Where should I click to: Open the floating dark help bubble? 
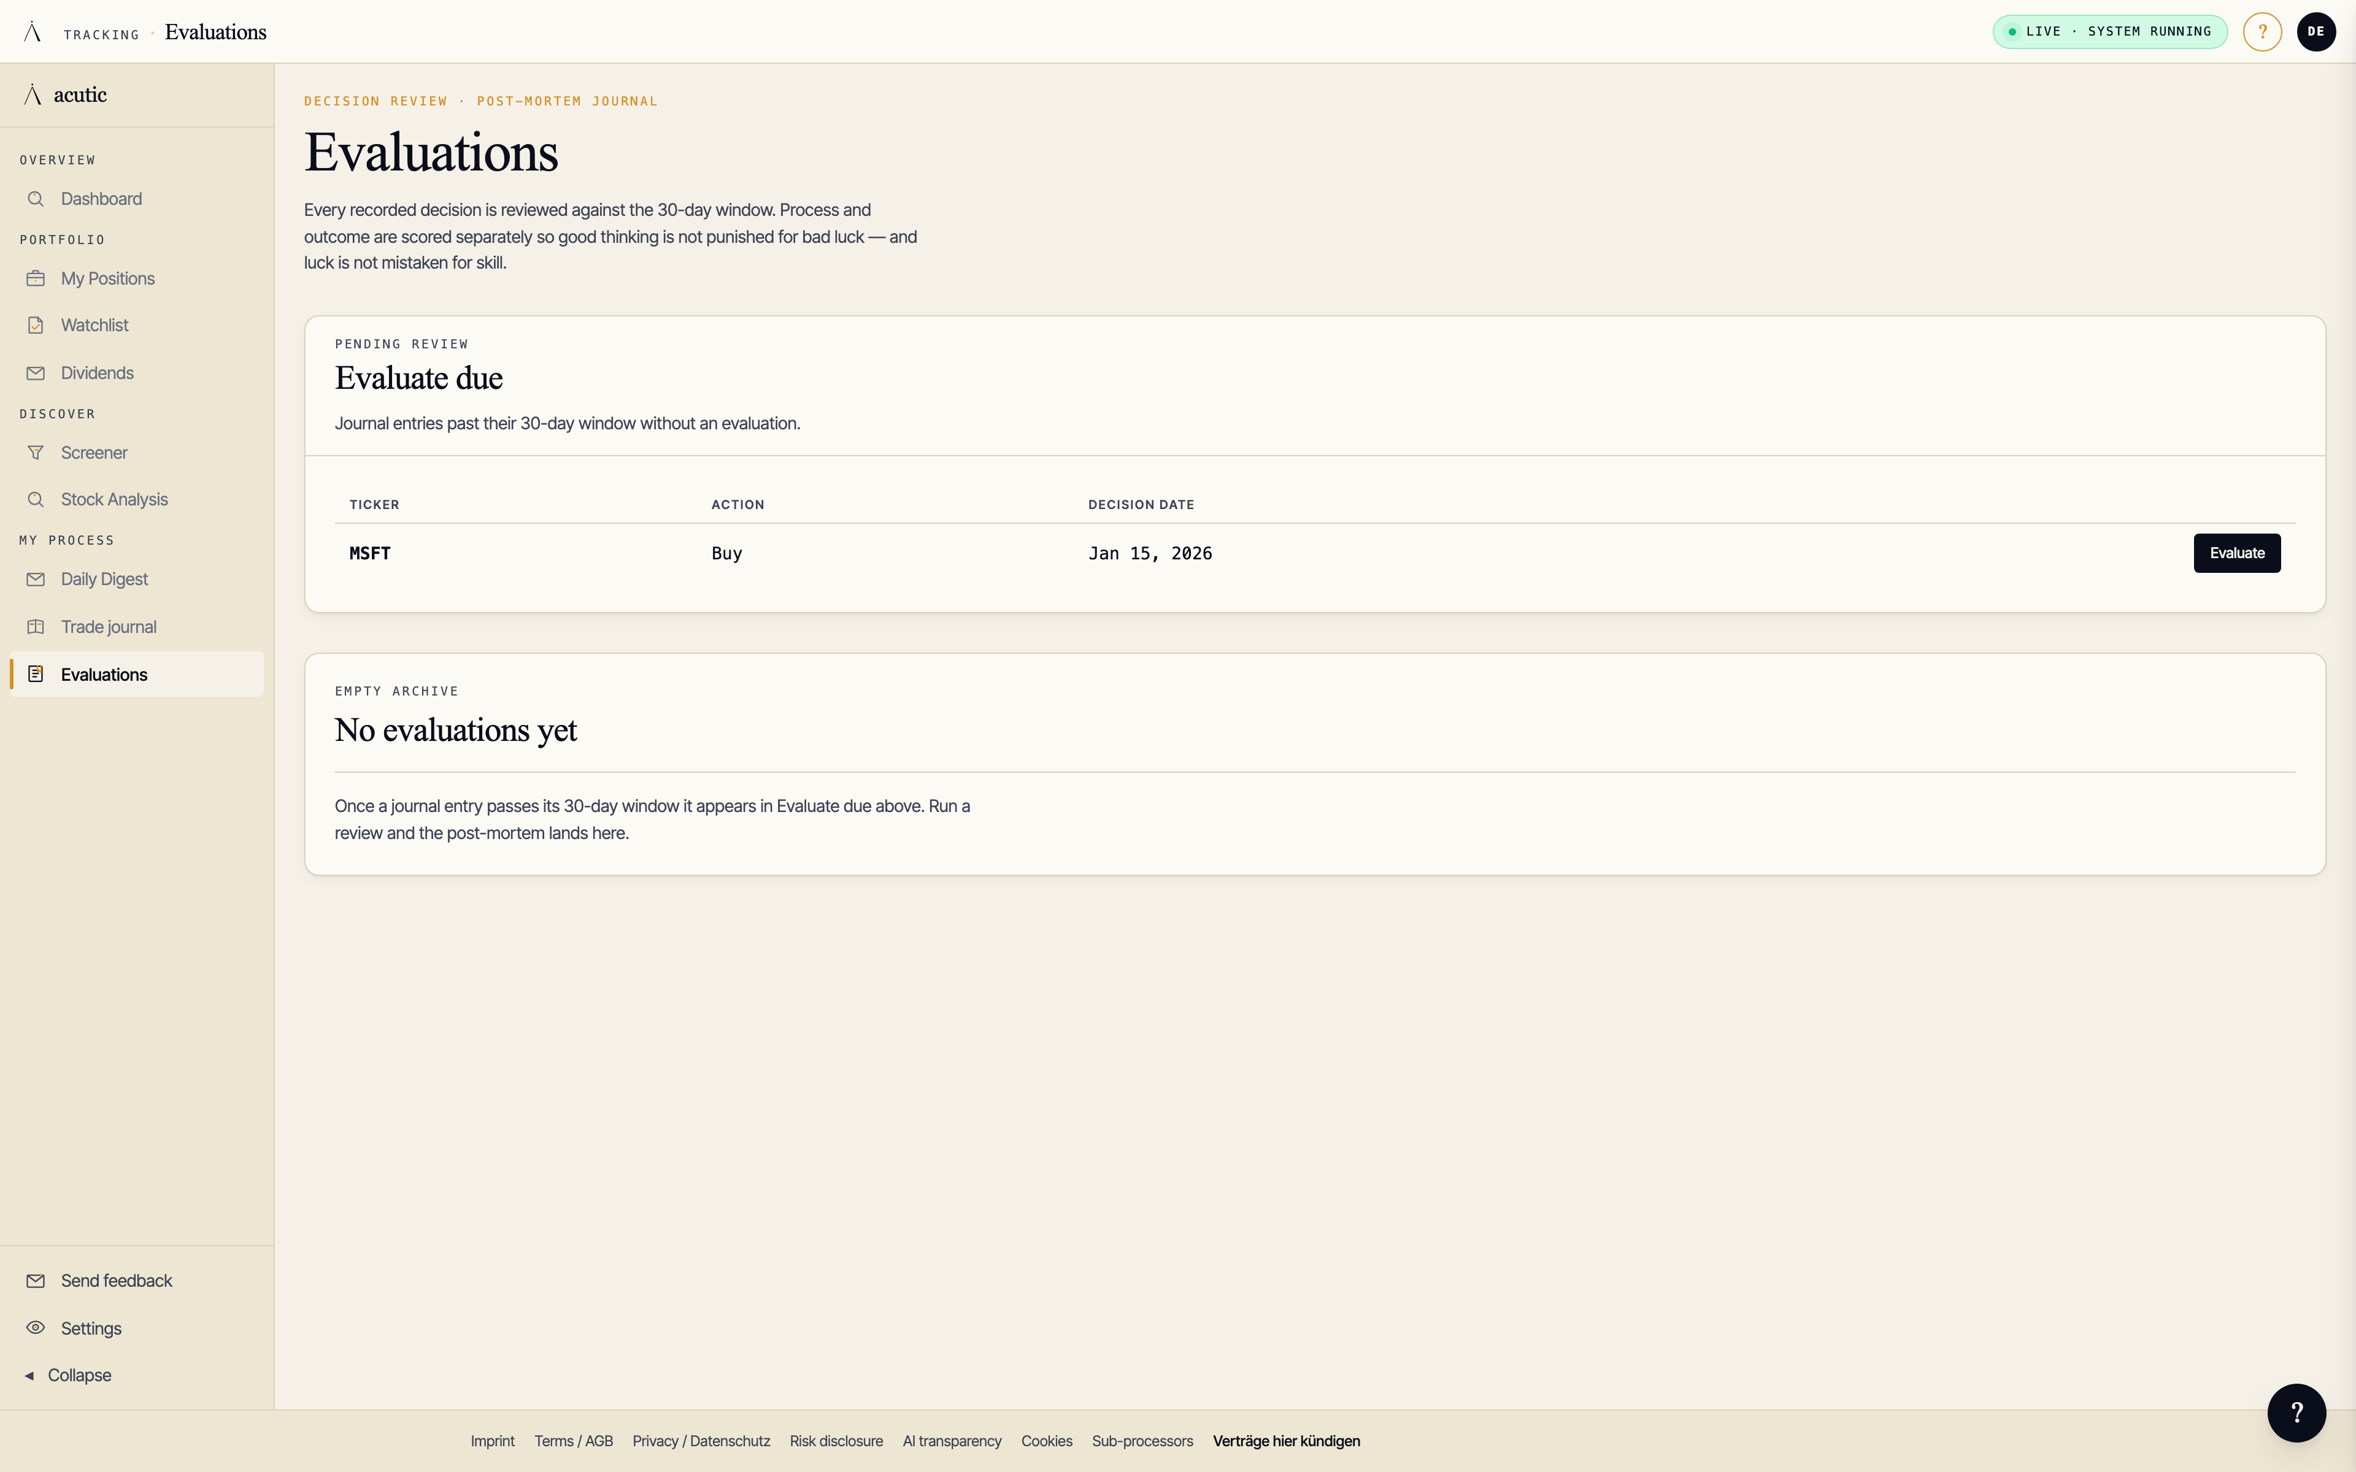(2296, 1413)
